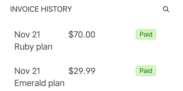Open the Ruby plan invoice label
The width and height of the screenshot is (183, 91).
[33, 47]
